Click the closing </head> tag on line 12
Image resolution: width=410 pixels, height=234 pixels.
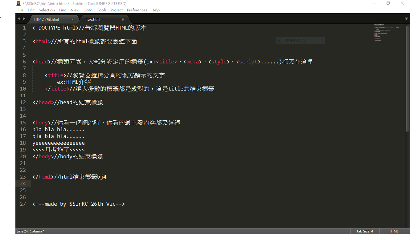click(43, 102)
